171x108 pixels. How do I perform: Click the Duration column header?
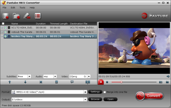pyautogui.click(x=41, y=24)
